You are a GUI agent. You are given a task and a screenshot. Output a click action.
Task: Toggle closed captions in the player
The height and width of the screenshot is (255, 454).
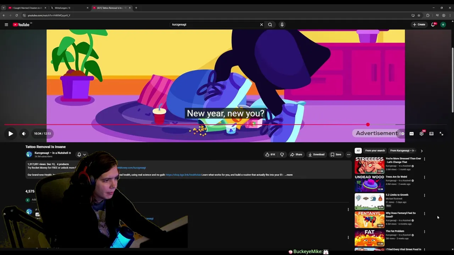tap(411, 134)
